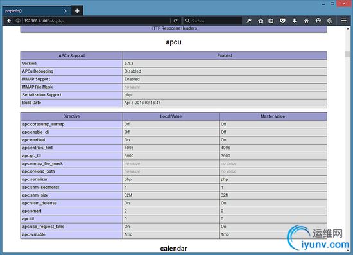Select apc.writable directive name
This screenshot has height=255, width=353.
34,234
